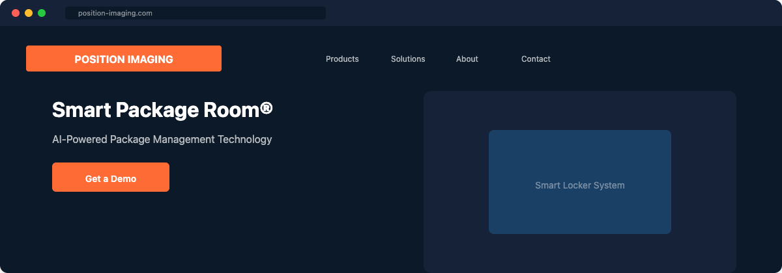Select About in the navigation bar
Viewport: 782px width, 273px height.
(x=467, y=59)
